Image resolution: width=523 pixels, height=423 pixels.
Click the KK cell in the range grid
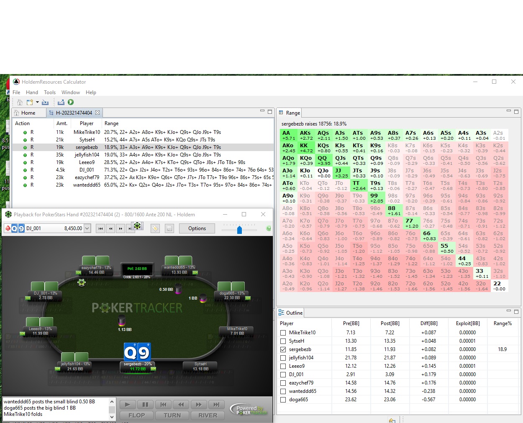306,148
